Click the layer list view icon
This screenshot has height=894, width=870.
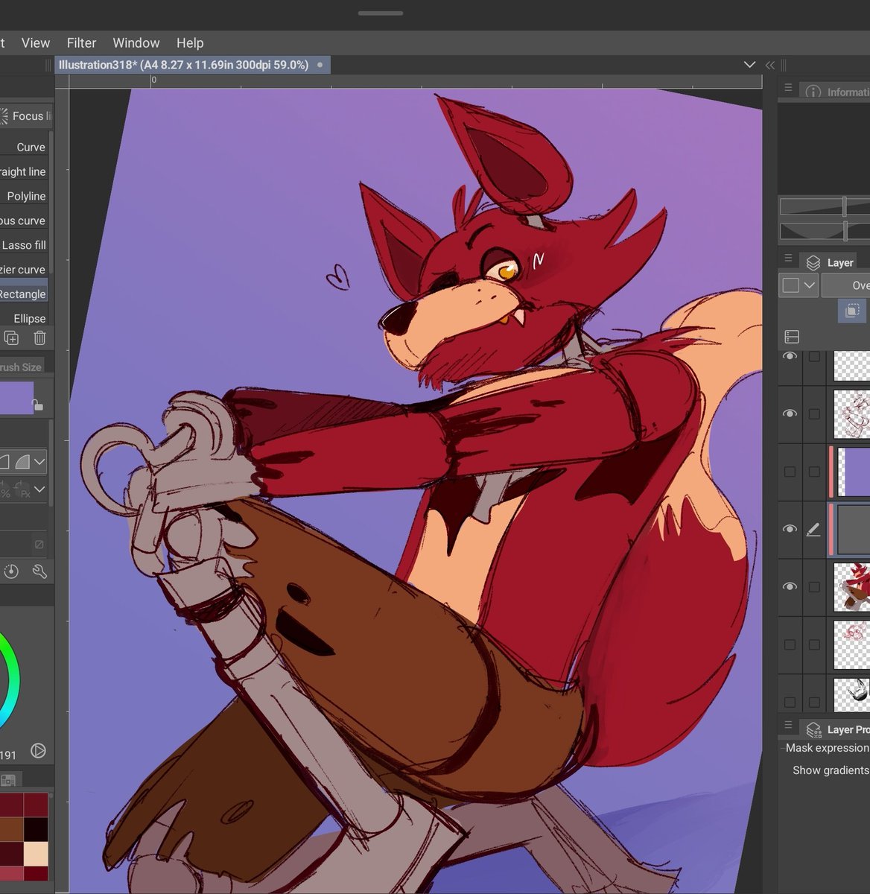pyautogui.click(x=792, y=337)
